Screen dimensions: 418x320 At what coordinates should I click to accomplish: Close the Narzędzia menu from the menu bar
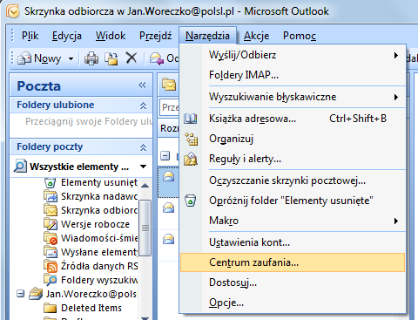(207, 36)
